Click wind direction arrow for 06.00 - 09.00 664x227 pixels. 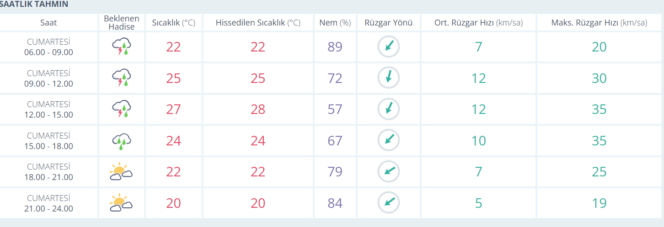pos(389,46)
